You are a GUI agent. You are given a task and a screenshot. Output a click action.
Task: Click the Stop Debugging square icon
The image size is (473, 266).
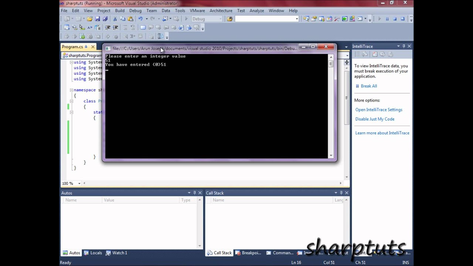click(x=395, y=19)
